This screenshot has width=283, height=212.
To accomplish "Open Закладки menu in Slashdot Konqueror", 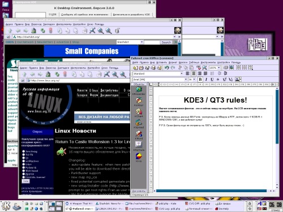I will [49, 24].
